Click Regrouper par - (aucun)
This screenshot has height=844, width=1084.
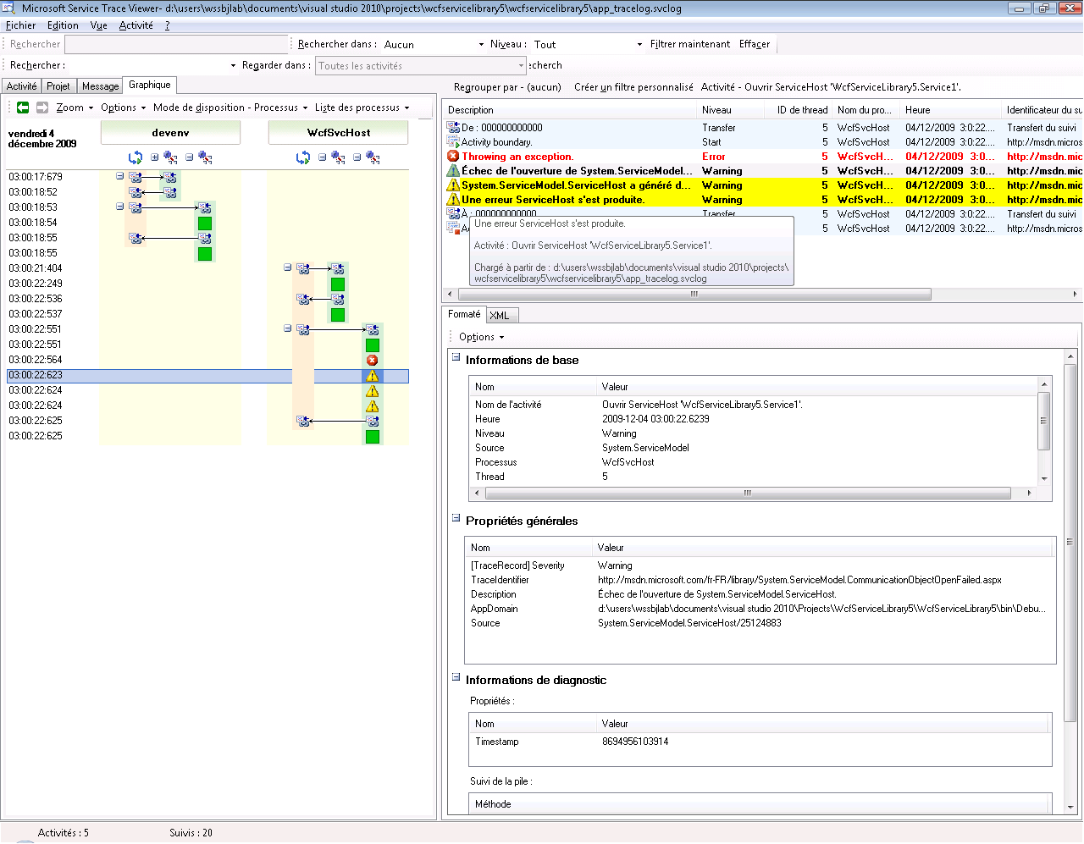pyautogui.click(x=507, y=87)
